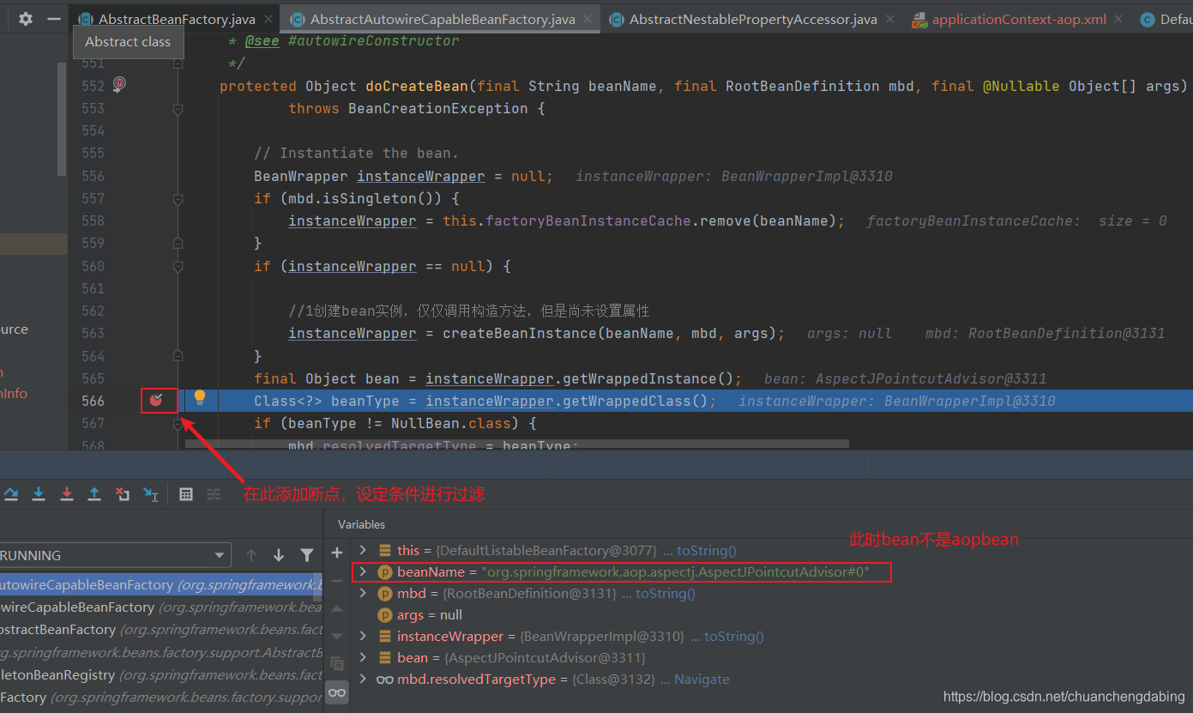Open the partially visible Defau... editor tab
This screenshot has height=713, width=1193.
coord(1164,19)
